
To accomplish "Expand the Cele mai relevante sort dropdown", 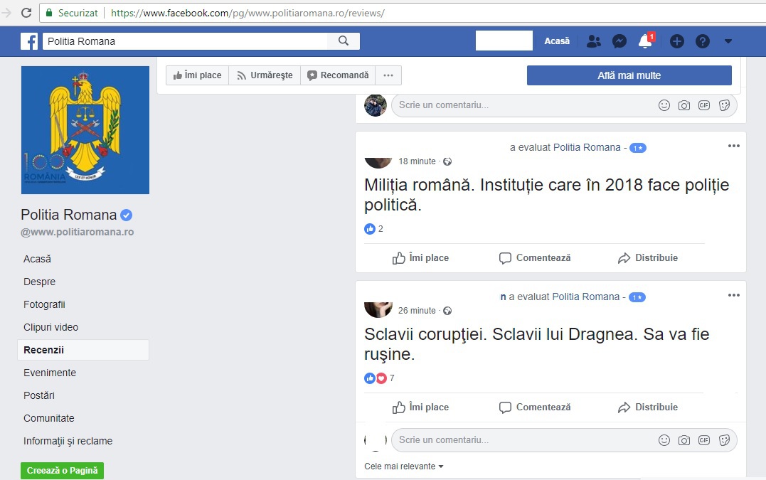I will [x=404, y=466].
